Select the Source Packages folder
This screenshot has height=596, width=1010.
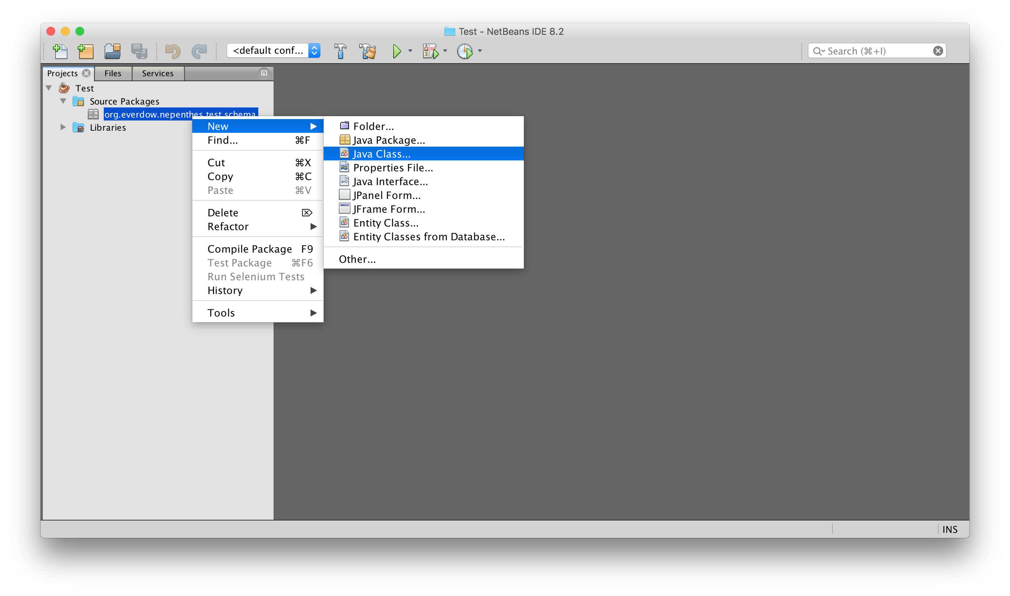click(124, 101)
